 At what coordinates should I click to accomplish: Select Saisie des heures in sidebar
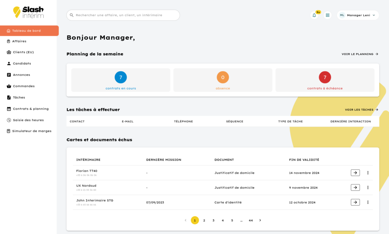point(28,120)
